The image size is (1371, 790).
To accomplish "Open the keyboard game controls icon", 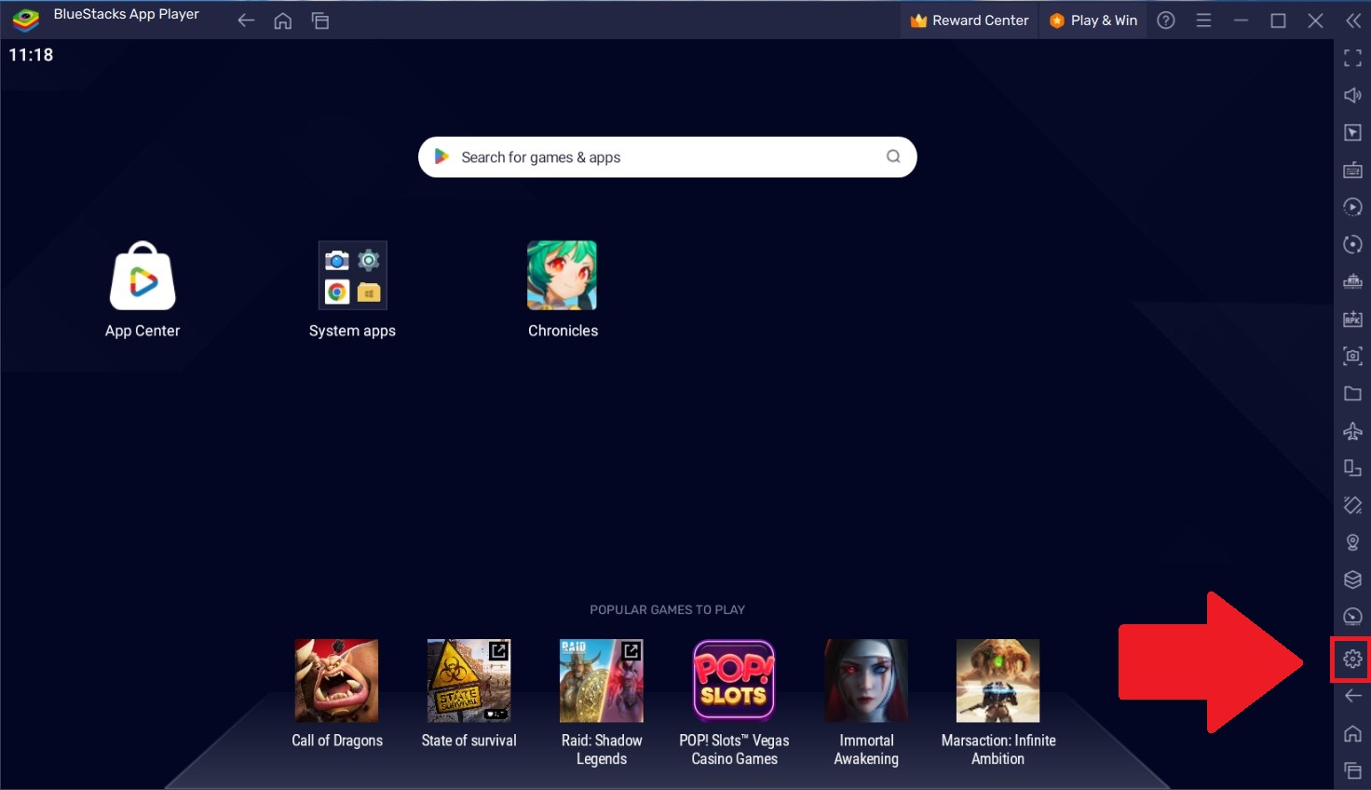I will click(1352, 170).
